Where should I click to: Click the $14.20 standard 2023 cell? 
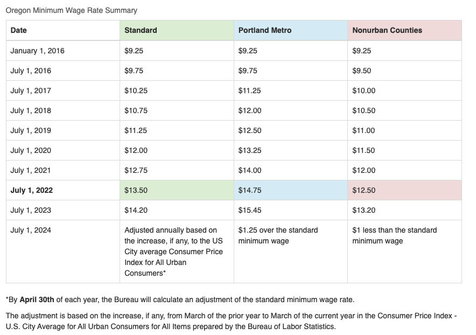tap(177, 210)
